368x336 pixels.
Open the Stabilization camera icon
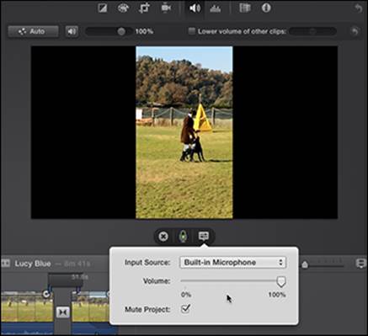point(166,8)
